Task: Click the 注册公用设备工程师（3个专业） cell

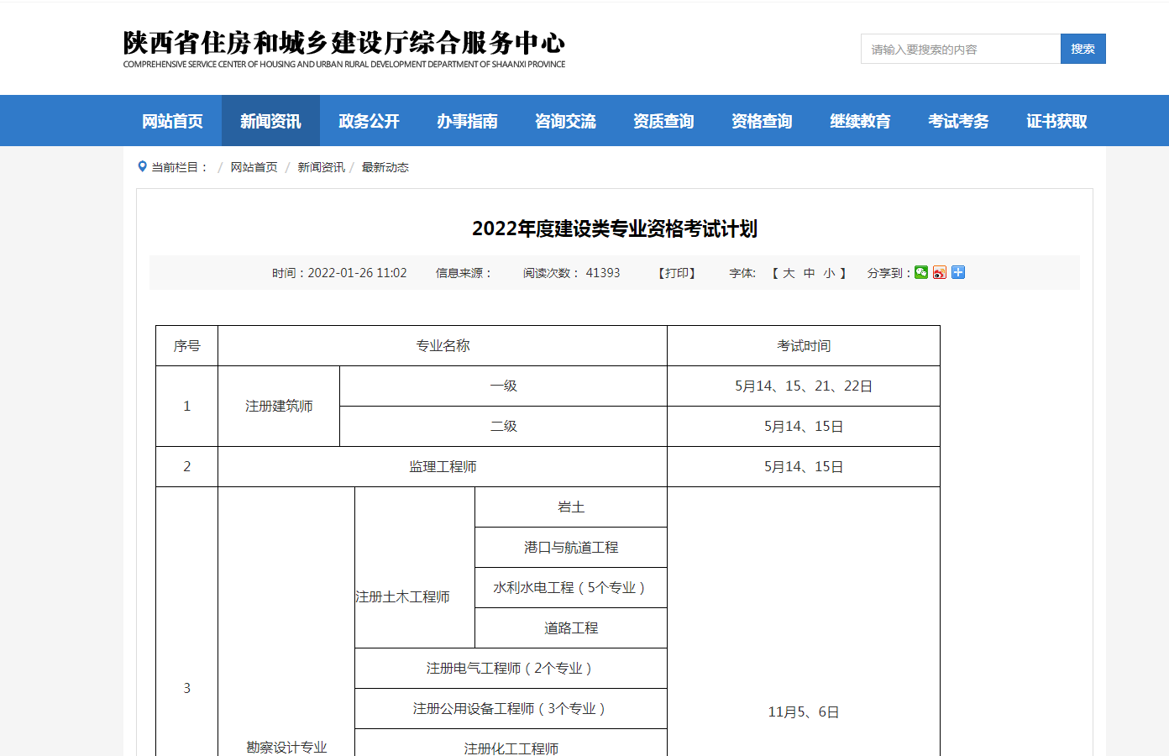Action: pos(511,709)
